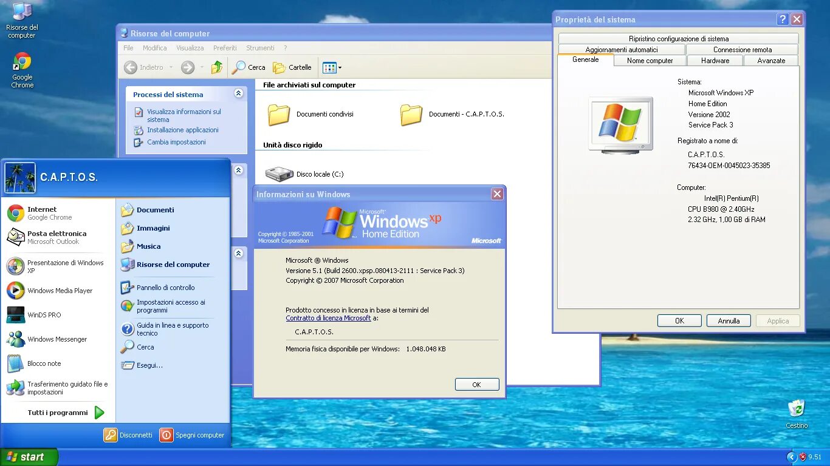Switch to Ripristino configurazione di sistema tab

pos(679,38)
